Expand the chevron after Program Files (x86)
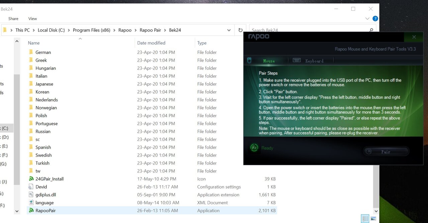Image resolution: width=428 pixels, height=223 pixels. click(x=114, y=30)
